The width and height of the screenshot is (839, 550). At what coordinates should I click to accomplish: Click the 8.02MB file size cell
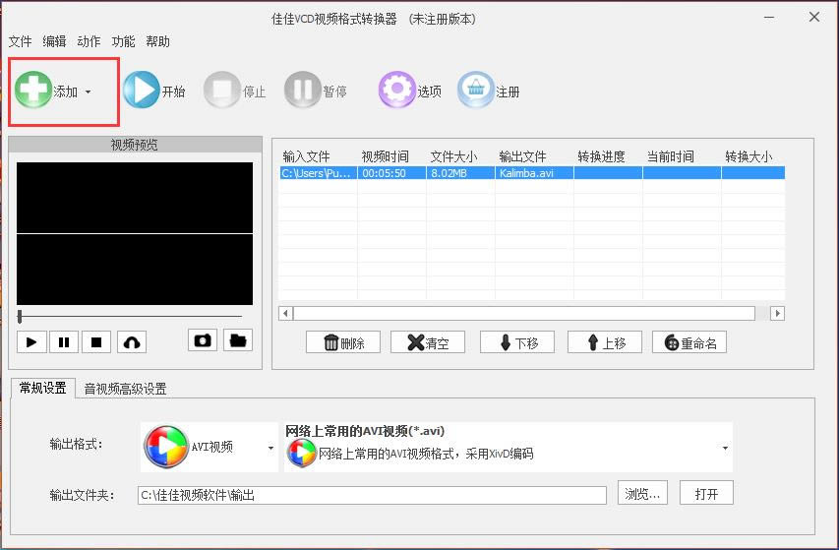click(460, 173)
